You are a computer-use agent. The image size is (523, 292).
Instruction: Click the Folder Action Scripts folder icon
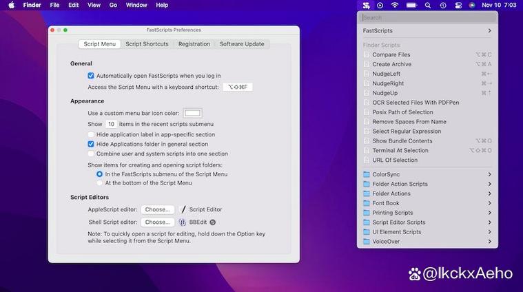click(x=367, y=184)
